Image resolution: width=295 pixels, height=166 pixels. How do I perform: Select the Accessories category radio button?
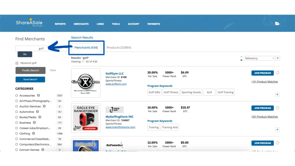click(x=16, y=96)
